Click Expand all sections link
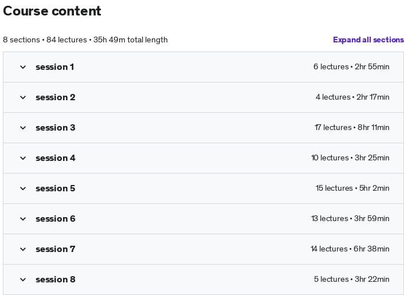404x295 pixels. point(368,40)
